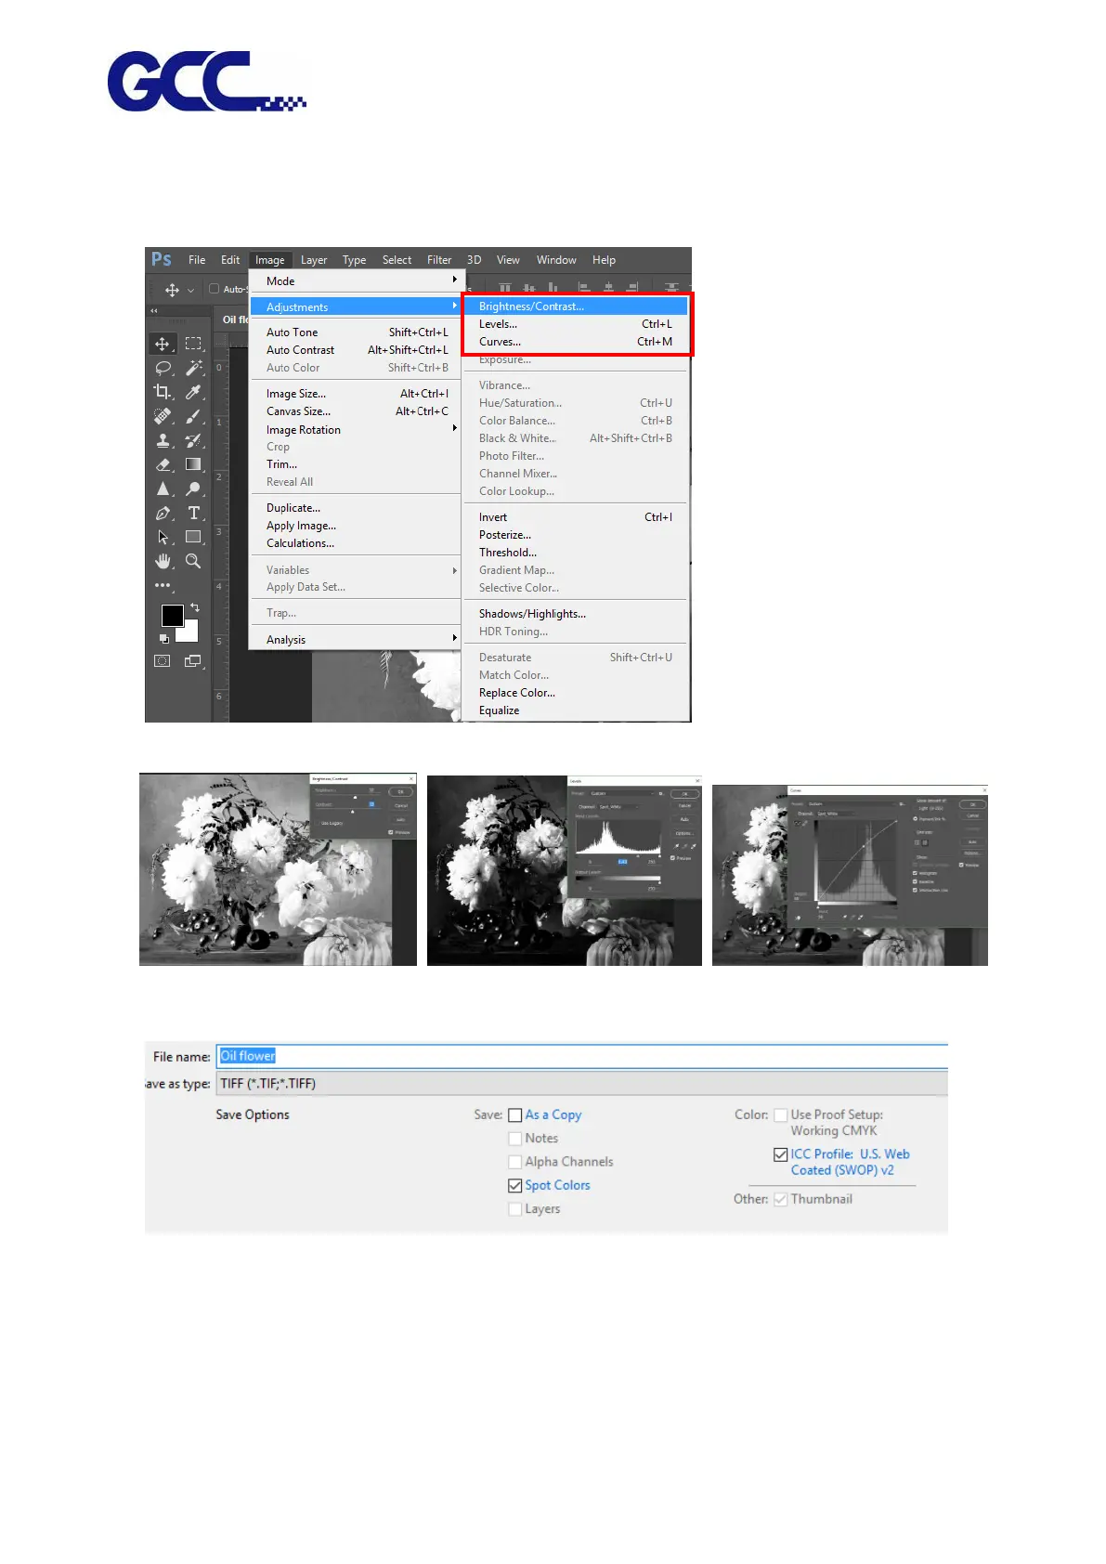Select the History Brush tool
The height and width of the screenshot is (1564, 1106).
193,440
